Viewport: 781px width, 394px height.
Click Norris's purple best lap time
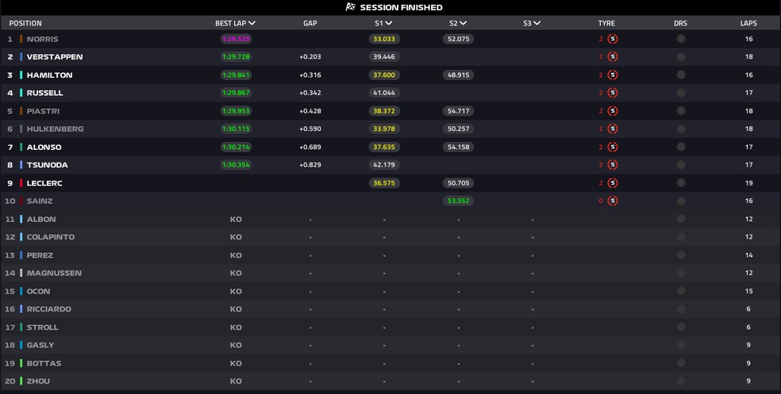pyautogui.click(x=236, y=39)
